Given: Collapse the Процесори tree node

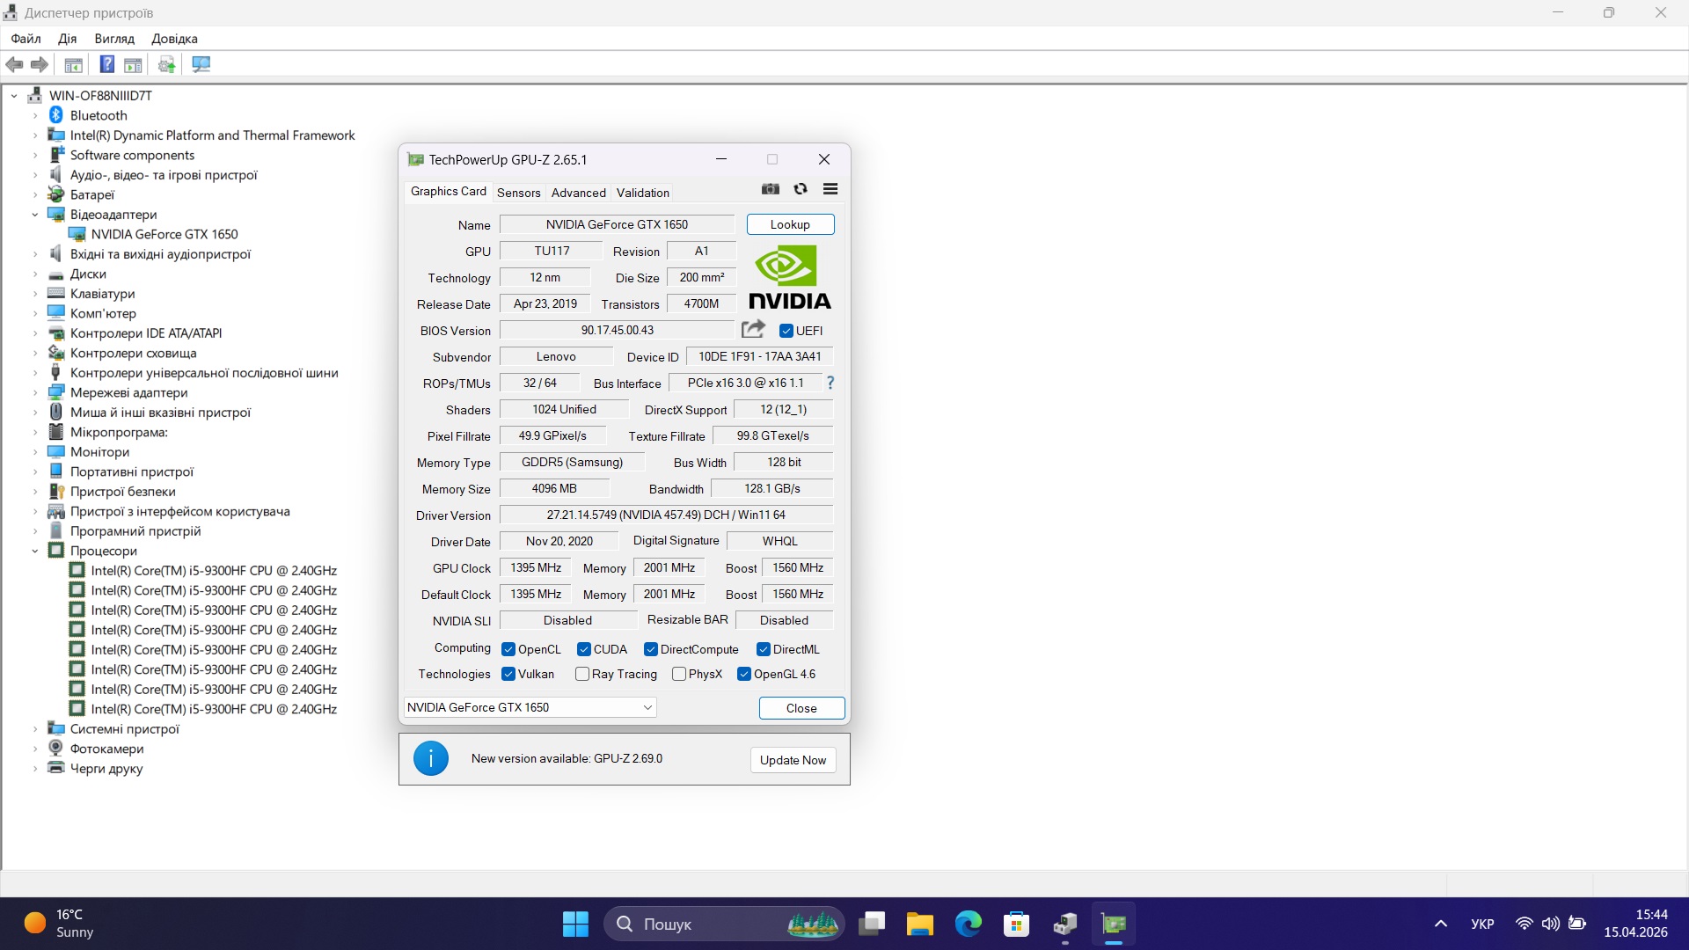Looking at the screenshot, I should [x=35, y=551].
